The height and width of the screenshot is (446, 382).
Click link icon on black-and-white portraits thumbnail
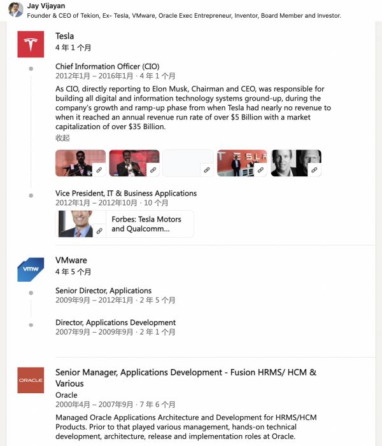click(315, 170)
